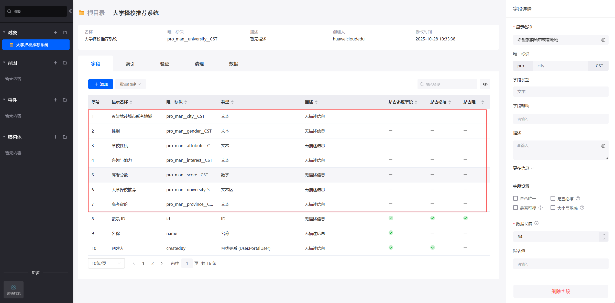Enable the 是否唯一 checkbox
The image size is (615, 303).
click(x=515, y=198)
